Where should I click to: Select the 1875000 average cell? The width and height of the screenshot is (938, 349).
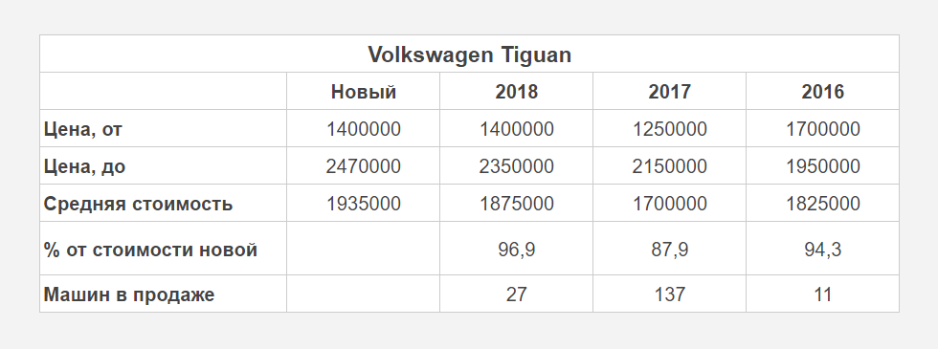[516, 204]
